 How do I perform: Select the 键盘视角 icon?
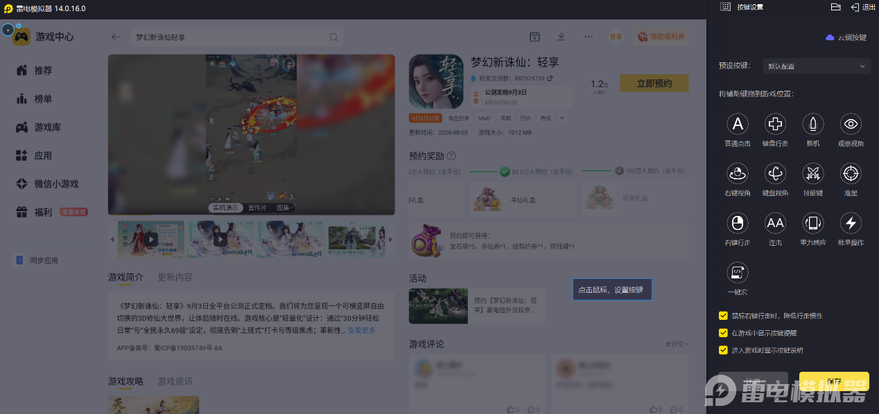[x=775, y=173]
